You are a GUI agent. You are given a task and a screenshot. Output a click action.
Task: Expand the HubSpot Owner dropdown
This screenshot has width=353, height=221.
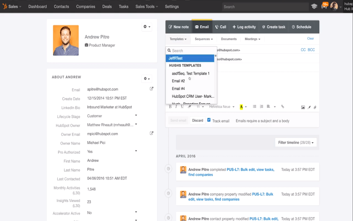click(136, 124)
